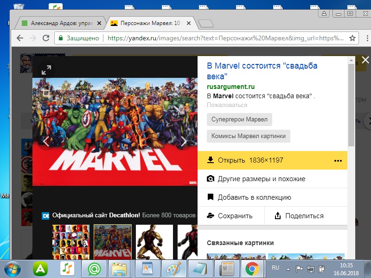Click the browser forward arrow
Viewport: 371px width, 278px height.
click(x=33, y=38)
